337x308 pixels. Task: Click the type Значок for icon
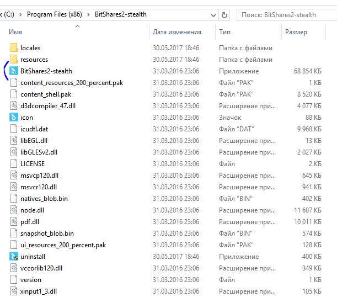coord(230,118)
